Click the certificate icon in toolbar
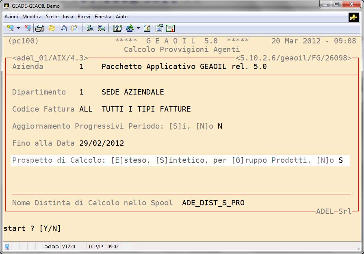This screenshot has height=254, width=364. 171,28
